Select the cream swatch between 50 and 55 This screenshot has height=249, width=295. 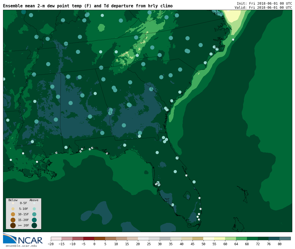pyautogui.click(x=209, y=239)
